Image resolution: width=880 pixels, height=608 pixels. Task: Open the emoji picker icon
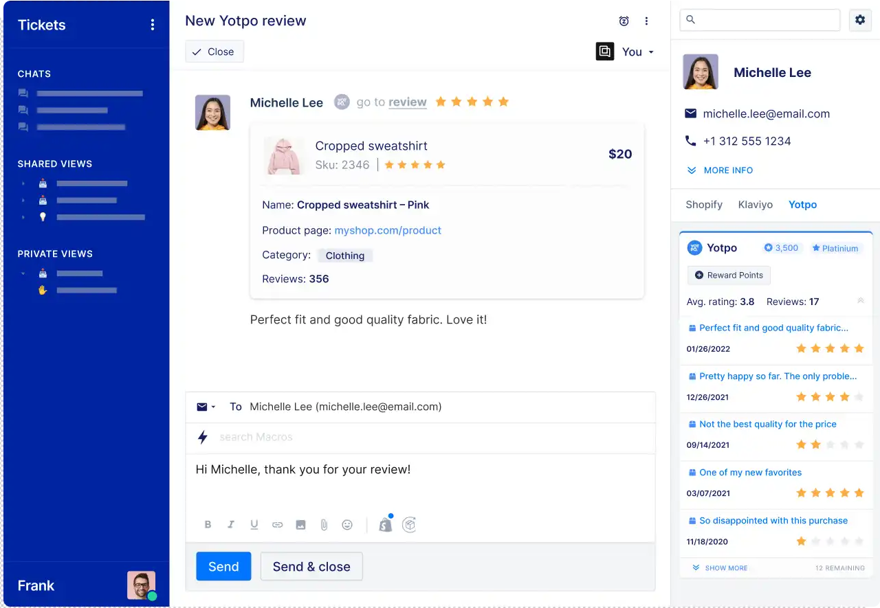pos(347,525)
